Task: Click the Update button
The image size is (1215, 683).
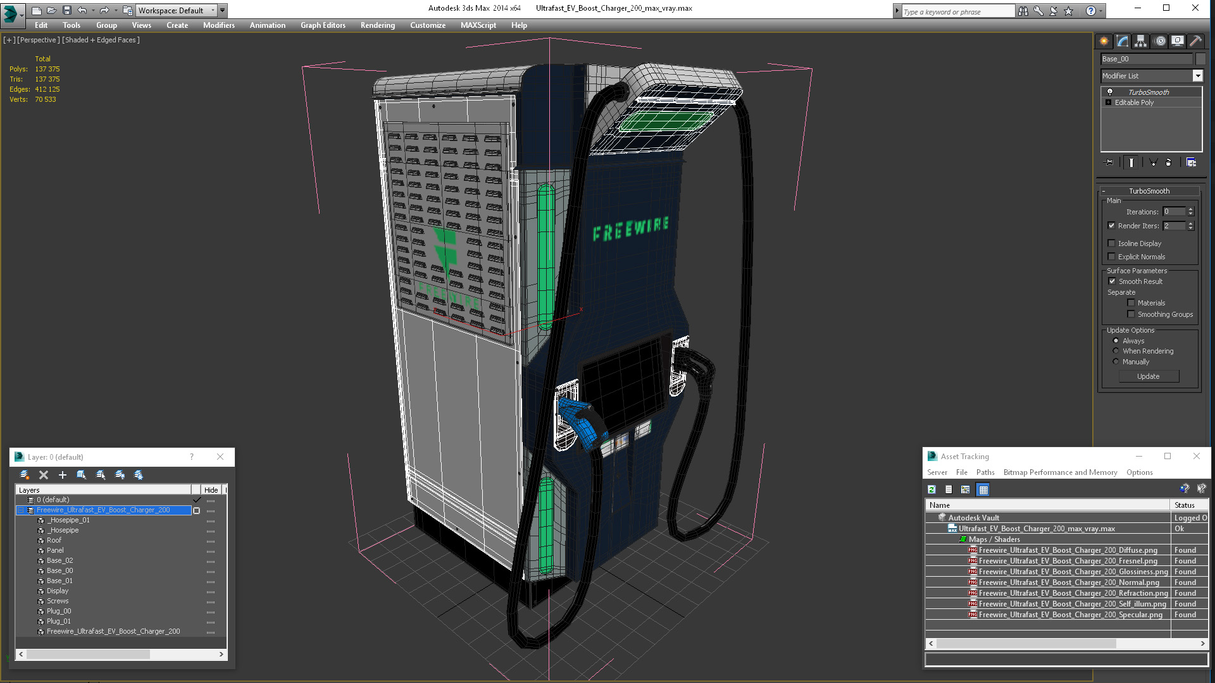Action: (x=1149, y=376)
